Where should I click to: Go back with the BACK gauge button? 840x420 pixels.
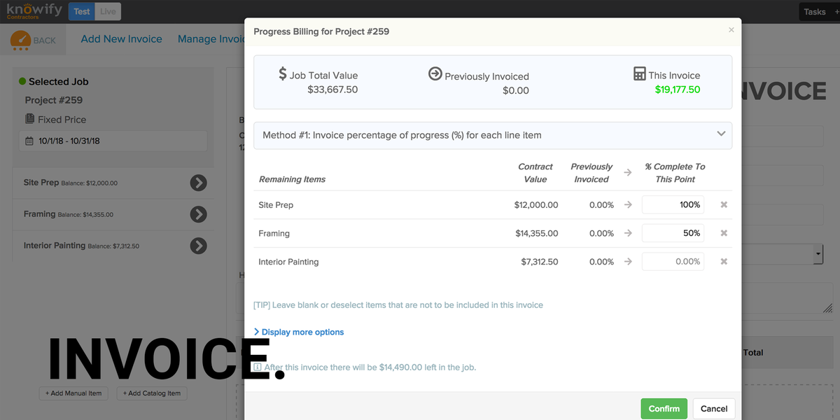click(34, 40)
